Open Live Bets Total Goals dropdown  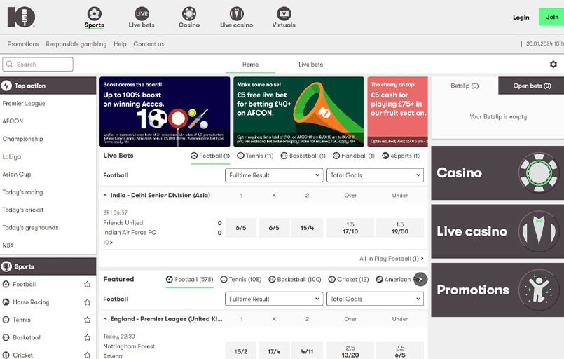pos(375,175)
